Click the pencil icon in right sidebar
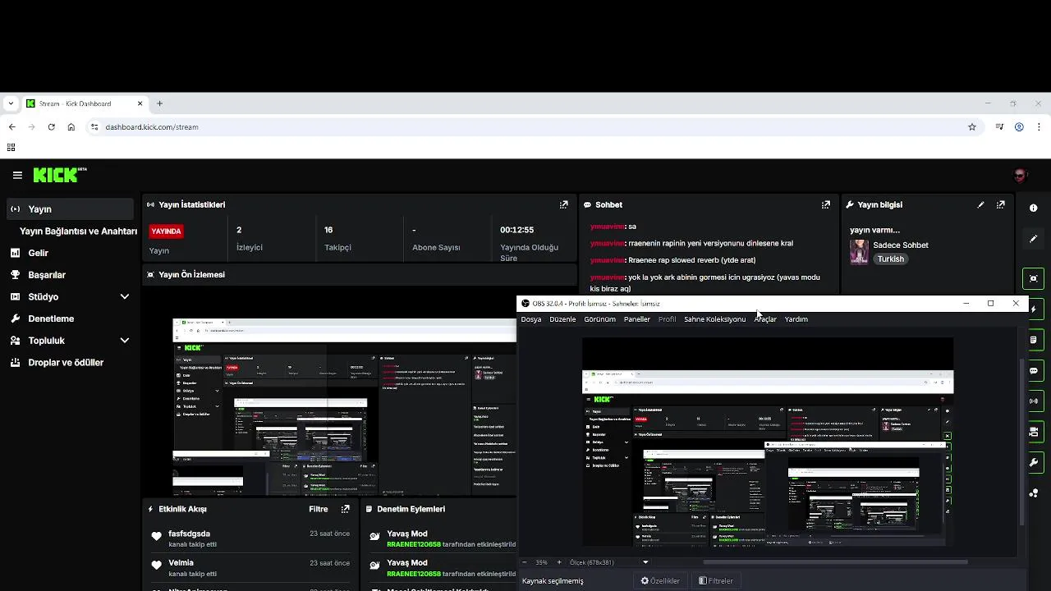Viewport: 1051px width, 591px height. pyautogui.click(x=1034, y=239)
